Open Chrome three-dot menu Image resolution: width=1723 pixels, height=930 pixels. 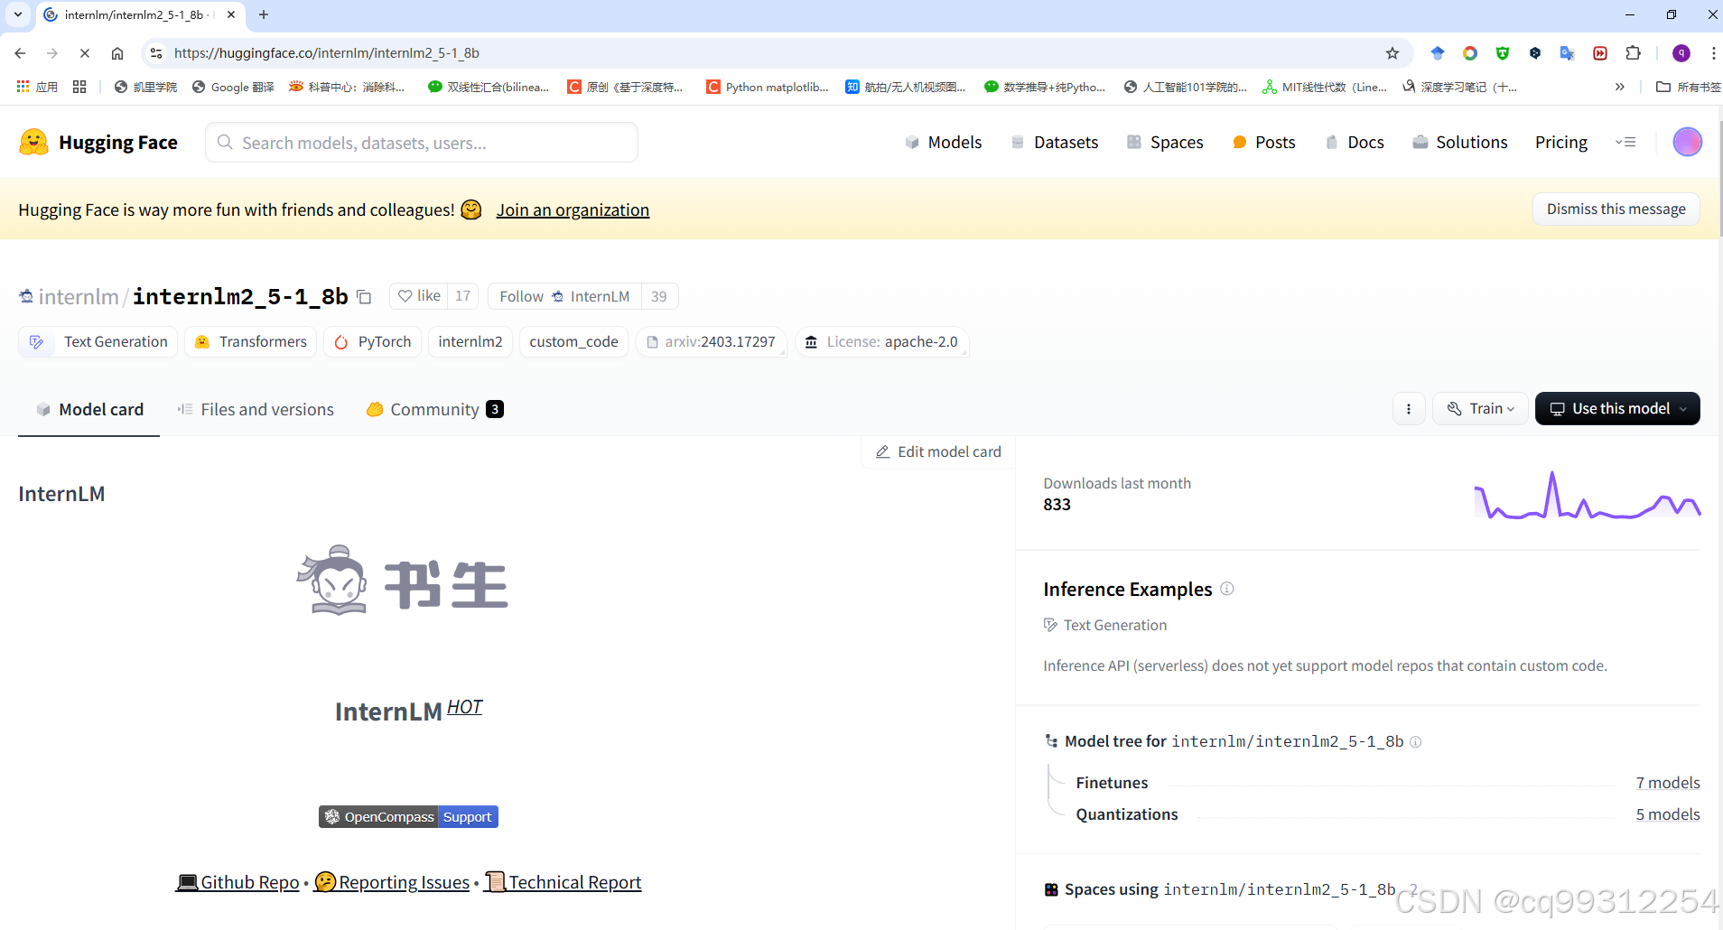tap(1713, 53)
